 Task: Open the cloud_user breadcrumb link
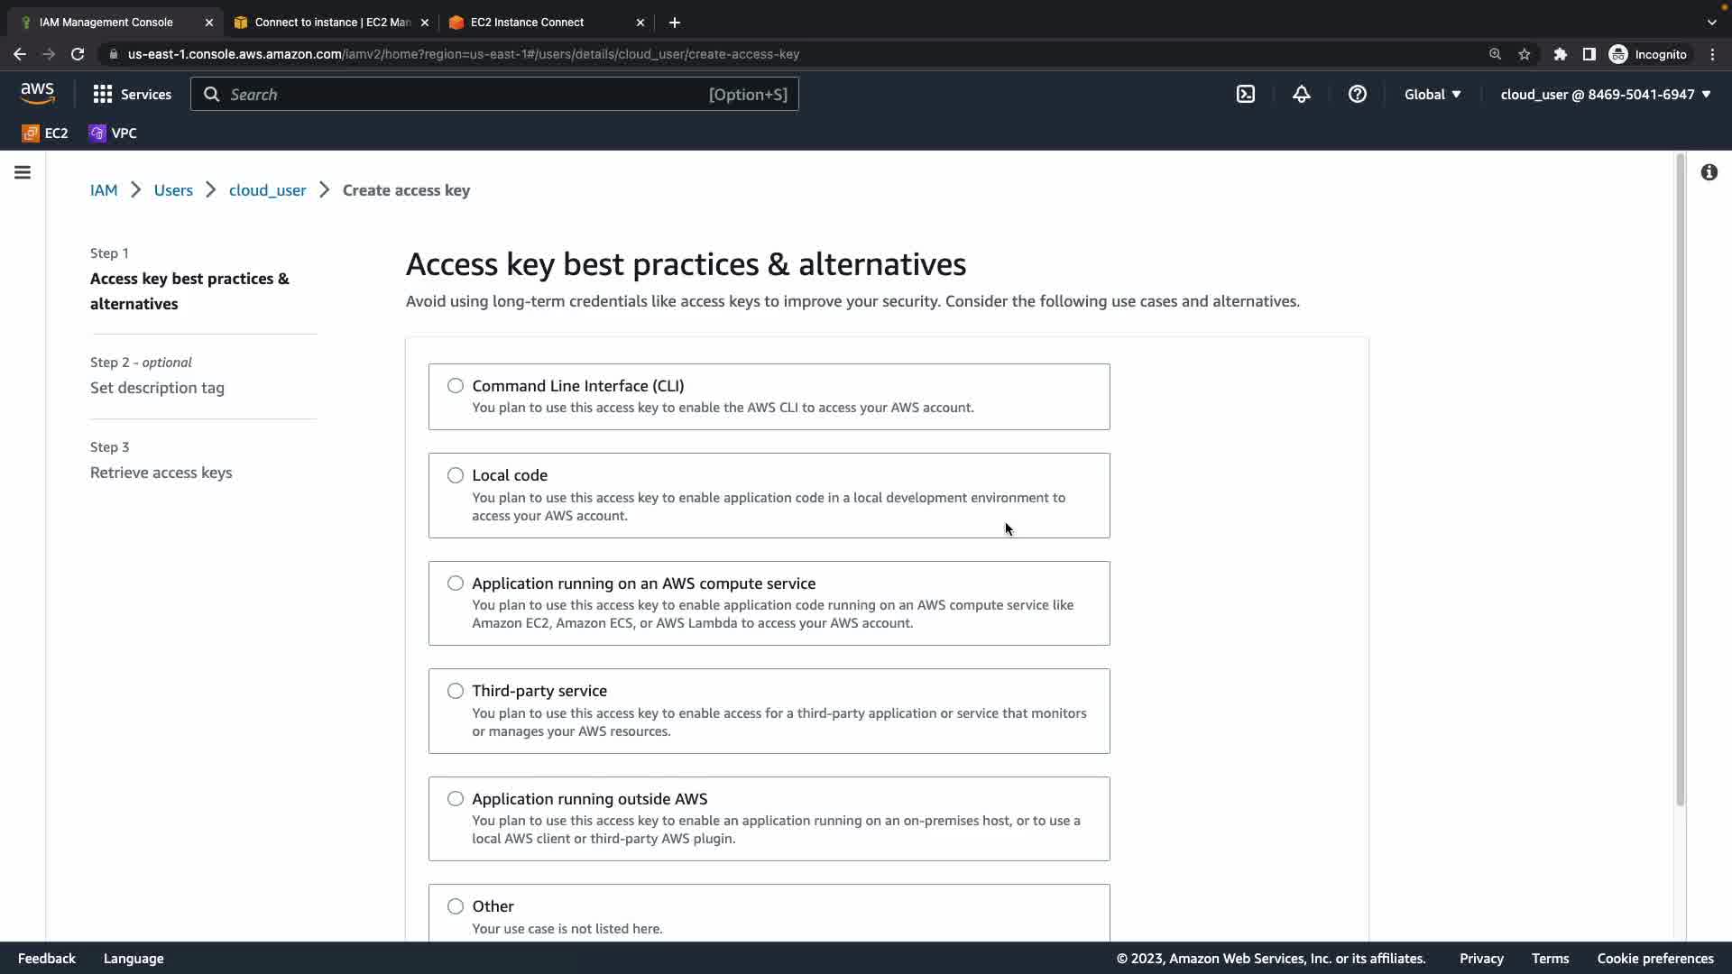267,190
